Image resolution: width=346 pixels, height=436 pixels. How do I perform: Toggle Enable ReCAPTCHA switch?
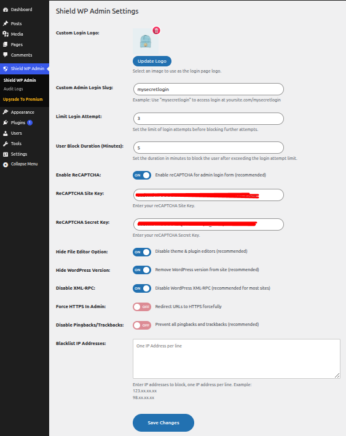point(142,175)
